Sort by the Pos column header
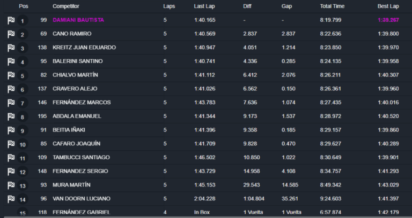Image resolution: width=412 pixels, height=218 pixels. (x=24, y=6)
